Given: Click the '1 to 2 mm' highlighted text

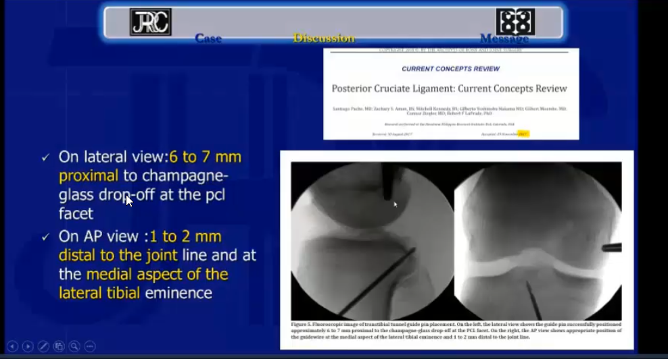Looking at the screenshot, I should 186,236.
